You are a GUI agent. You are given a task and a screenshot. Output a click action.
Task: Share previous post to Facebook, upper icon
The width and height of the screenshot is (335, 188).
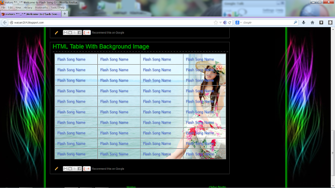click(80, 32)
